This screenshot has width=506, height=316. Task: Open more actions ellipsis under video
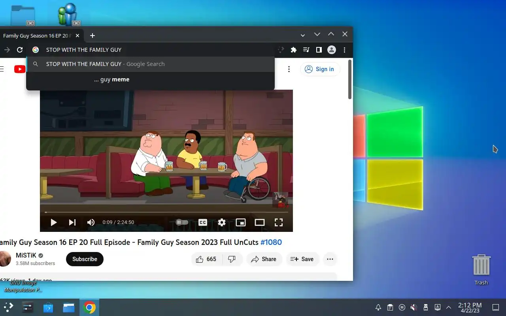[x=330, y=259]
